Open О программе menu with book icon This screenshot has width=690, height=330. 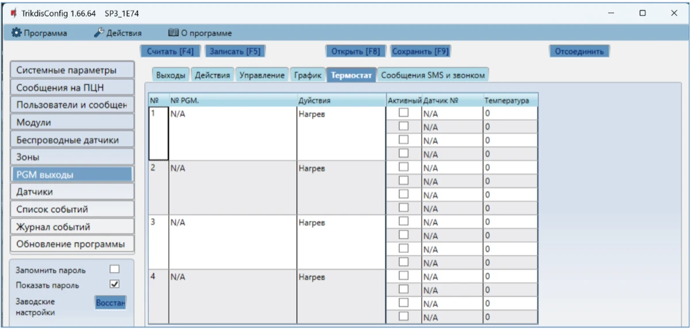pyautogui.click(x=200, y=33)
